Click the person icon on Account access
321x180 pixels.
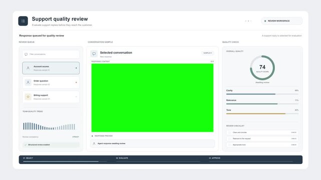coord(28,68)
